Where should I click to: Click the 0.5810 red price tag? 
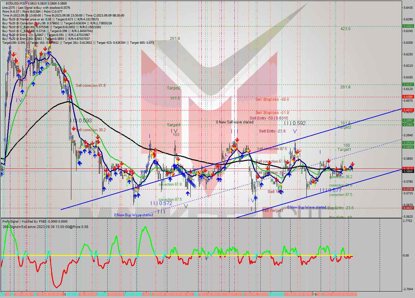tap(408, 168)
